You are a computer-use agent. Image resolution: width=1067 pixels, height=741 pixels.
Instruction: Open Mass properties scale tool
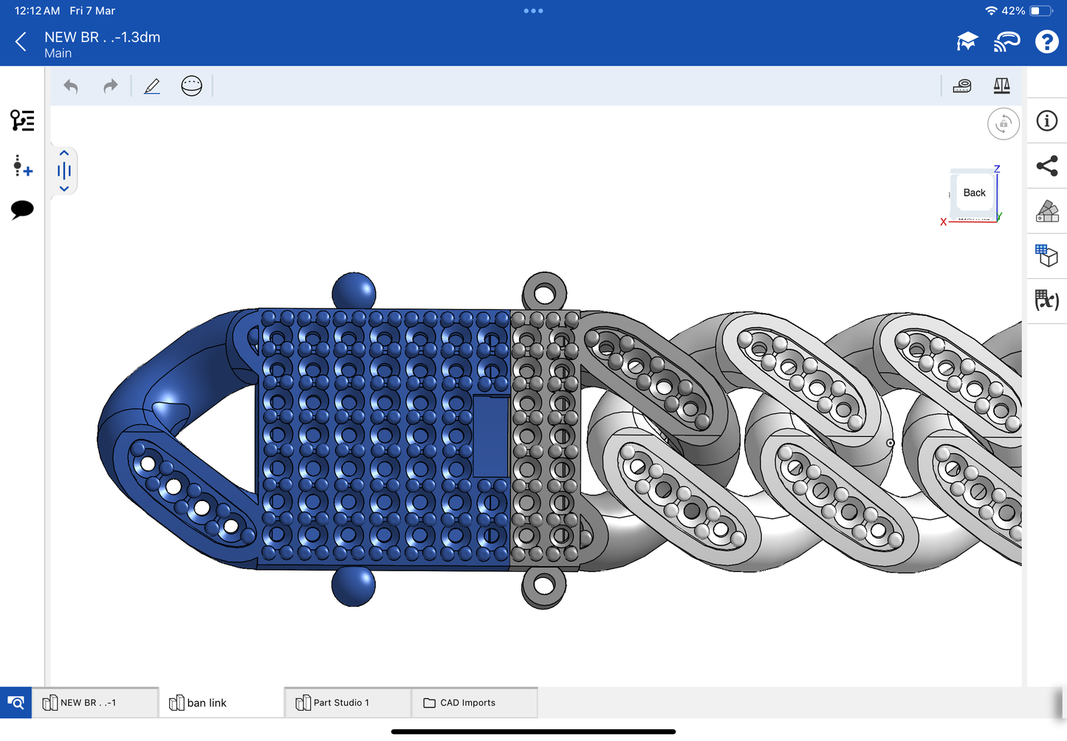point(1001,86)
